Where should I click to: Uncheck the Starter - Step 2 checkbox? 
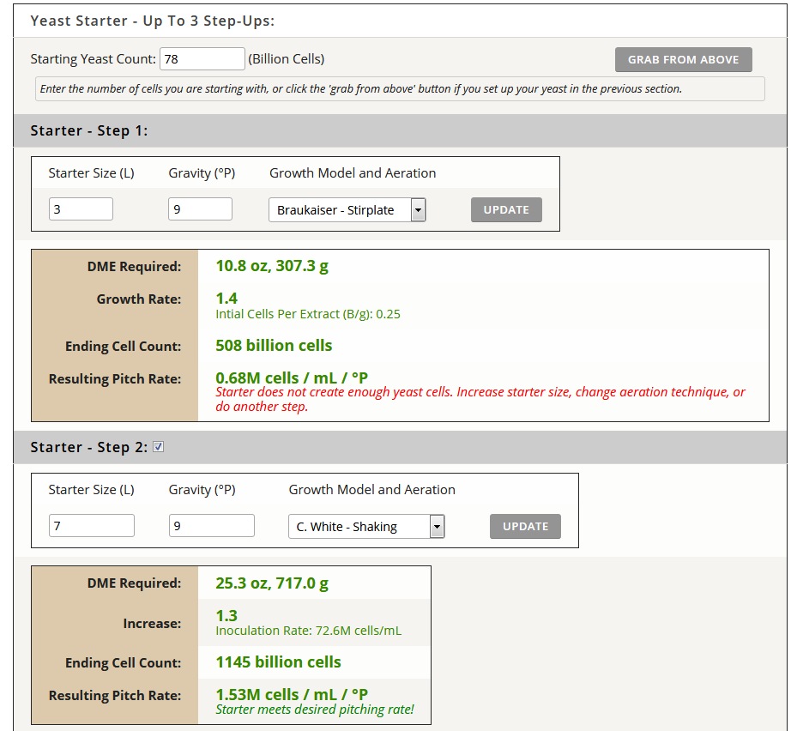[x=158, y=447]
